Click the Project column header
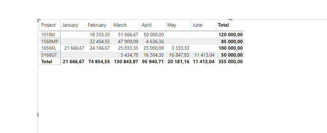This screenshot has width=327, height=133. pyautogui.click(x=48, y=25)
